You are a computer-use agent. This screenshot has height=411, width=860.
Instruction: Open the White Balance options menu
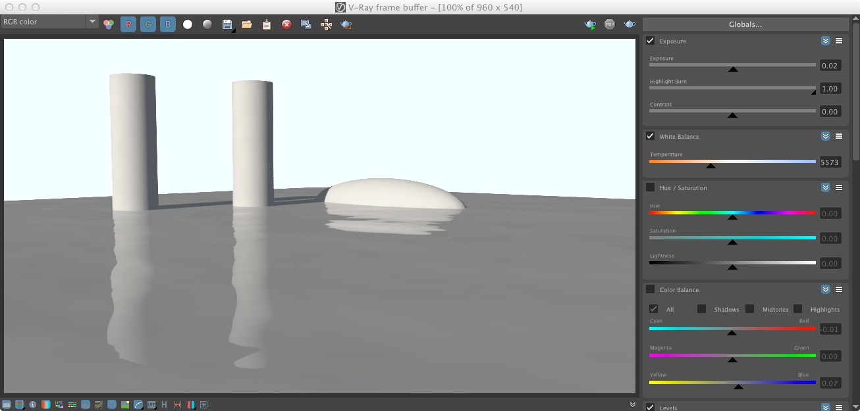[839, 136]
